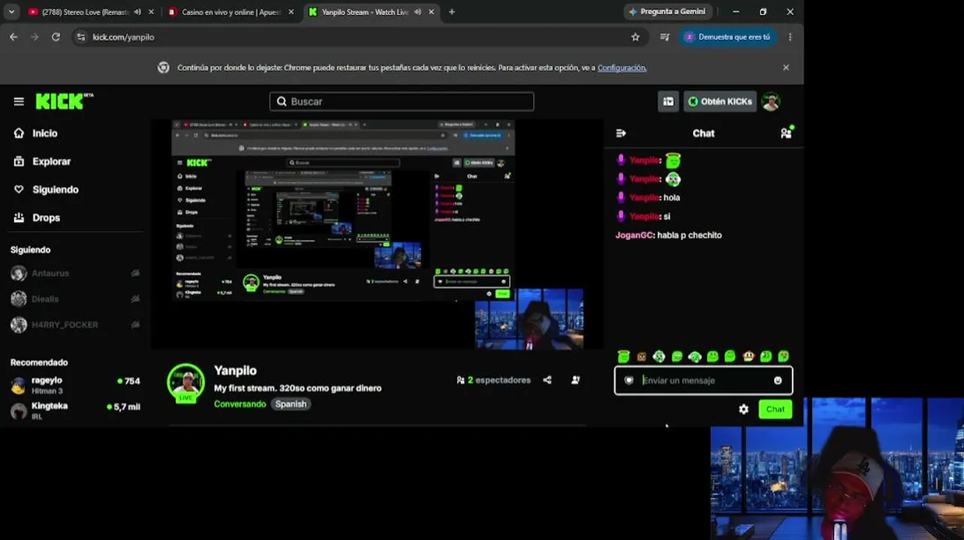Show the chat users list
The height and width of the screenshot is (540, 964).
[786, 133]
